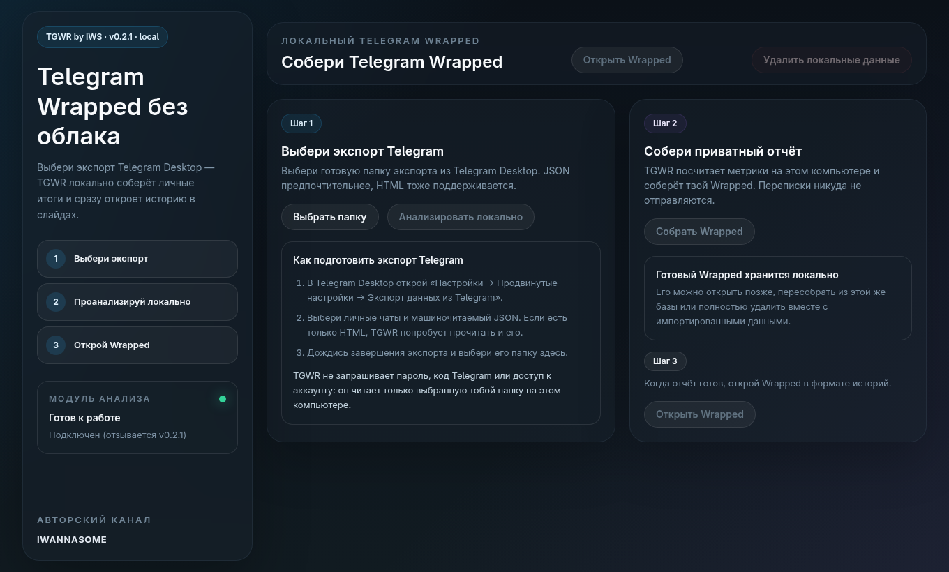Open Wrapped from the top header bar
This screenshot has width=949, height=572.
pos(627,60)
